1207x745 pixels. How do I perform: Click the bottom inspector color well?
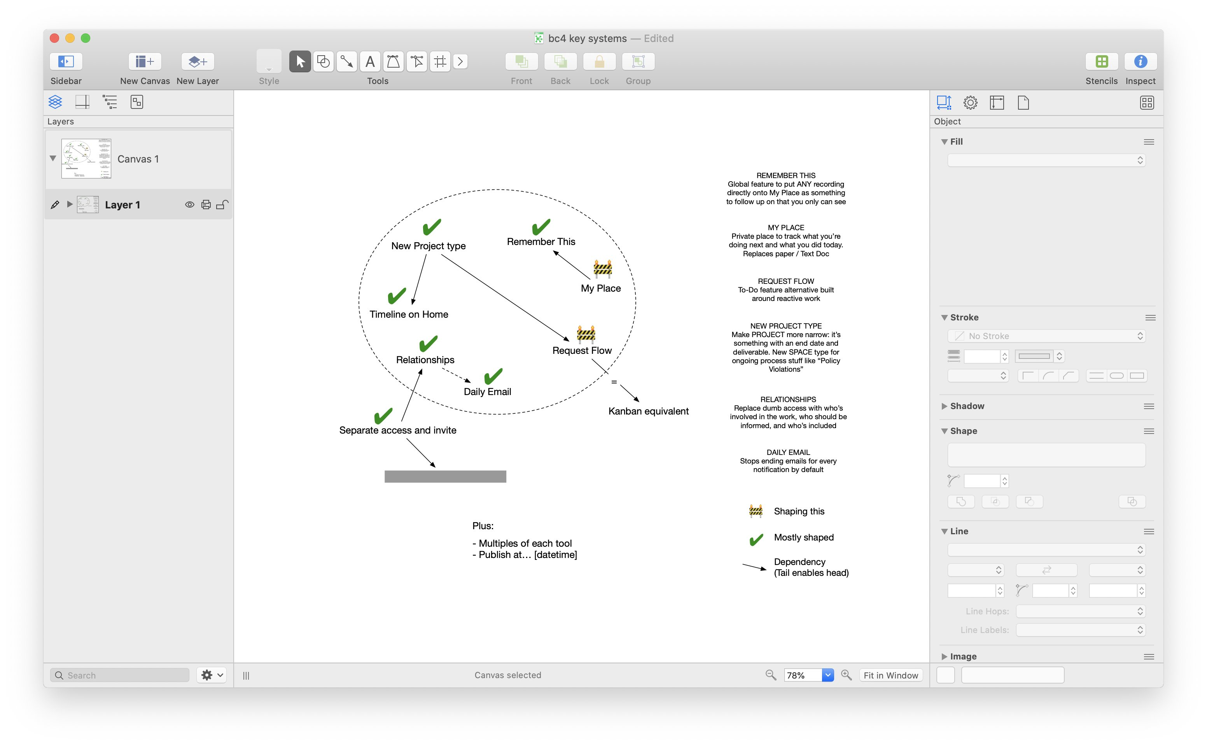945,675
